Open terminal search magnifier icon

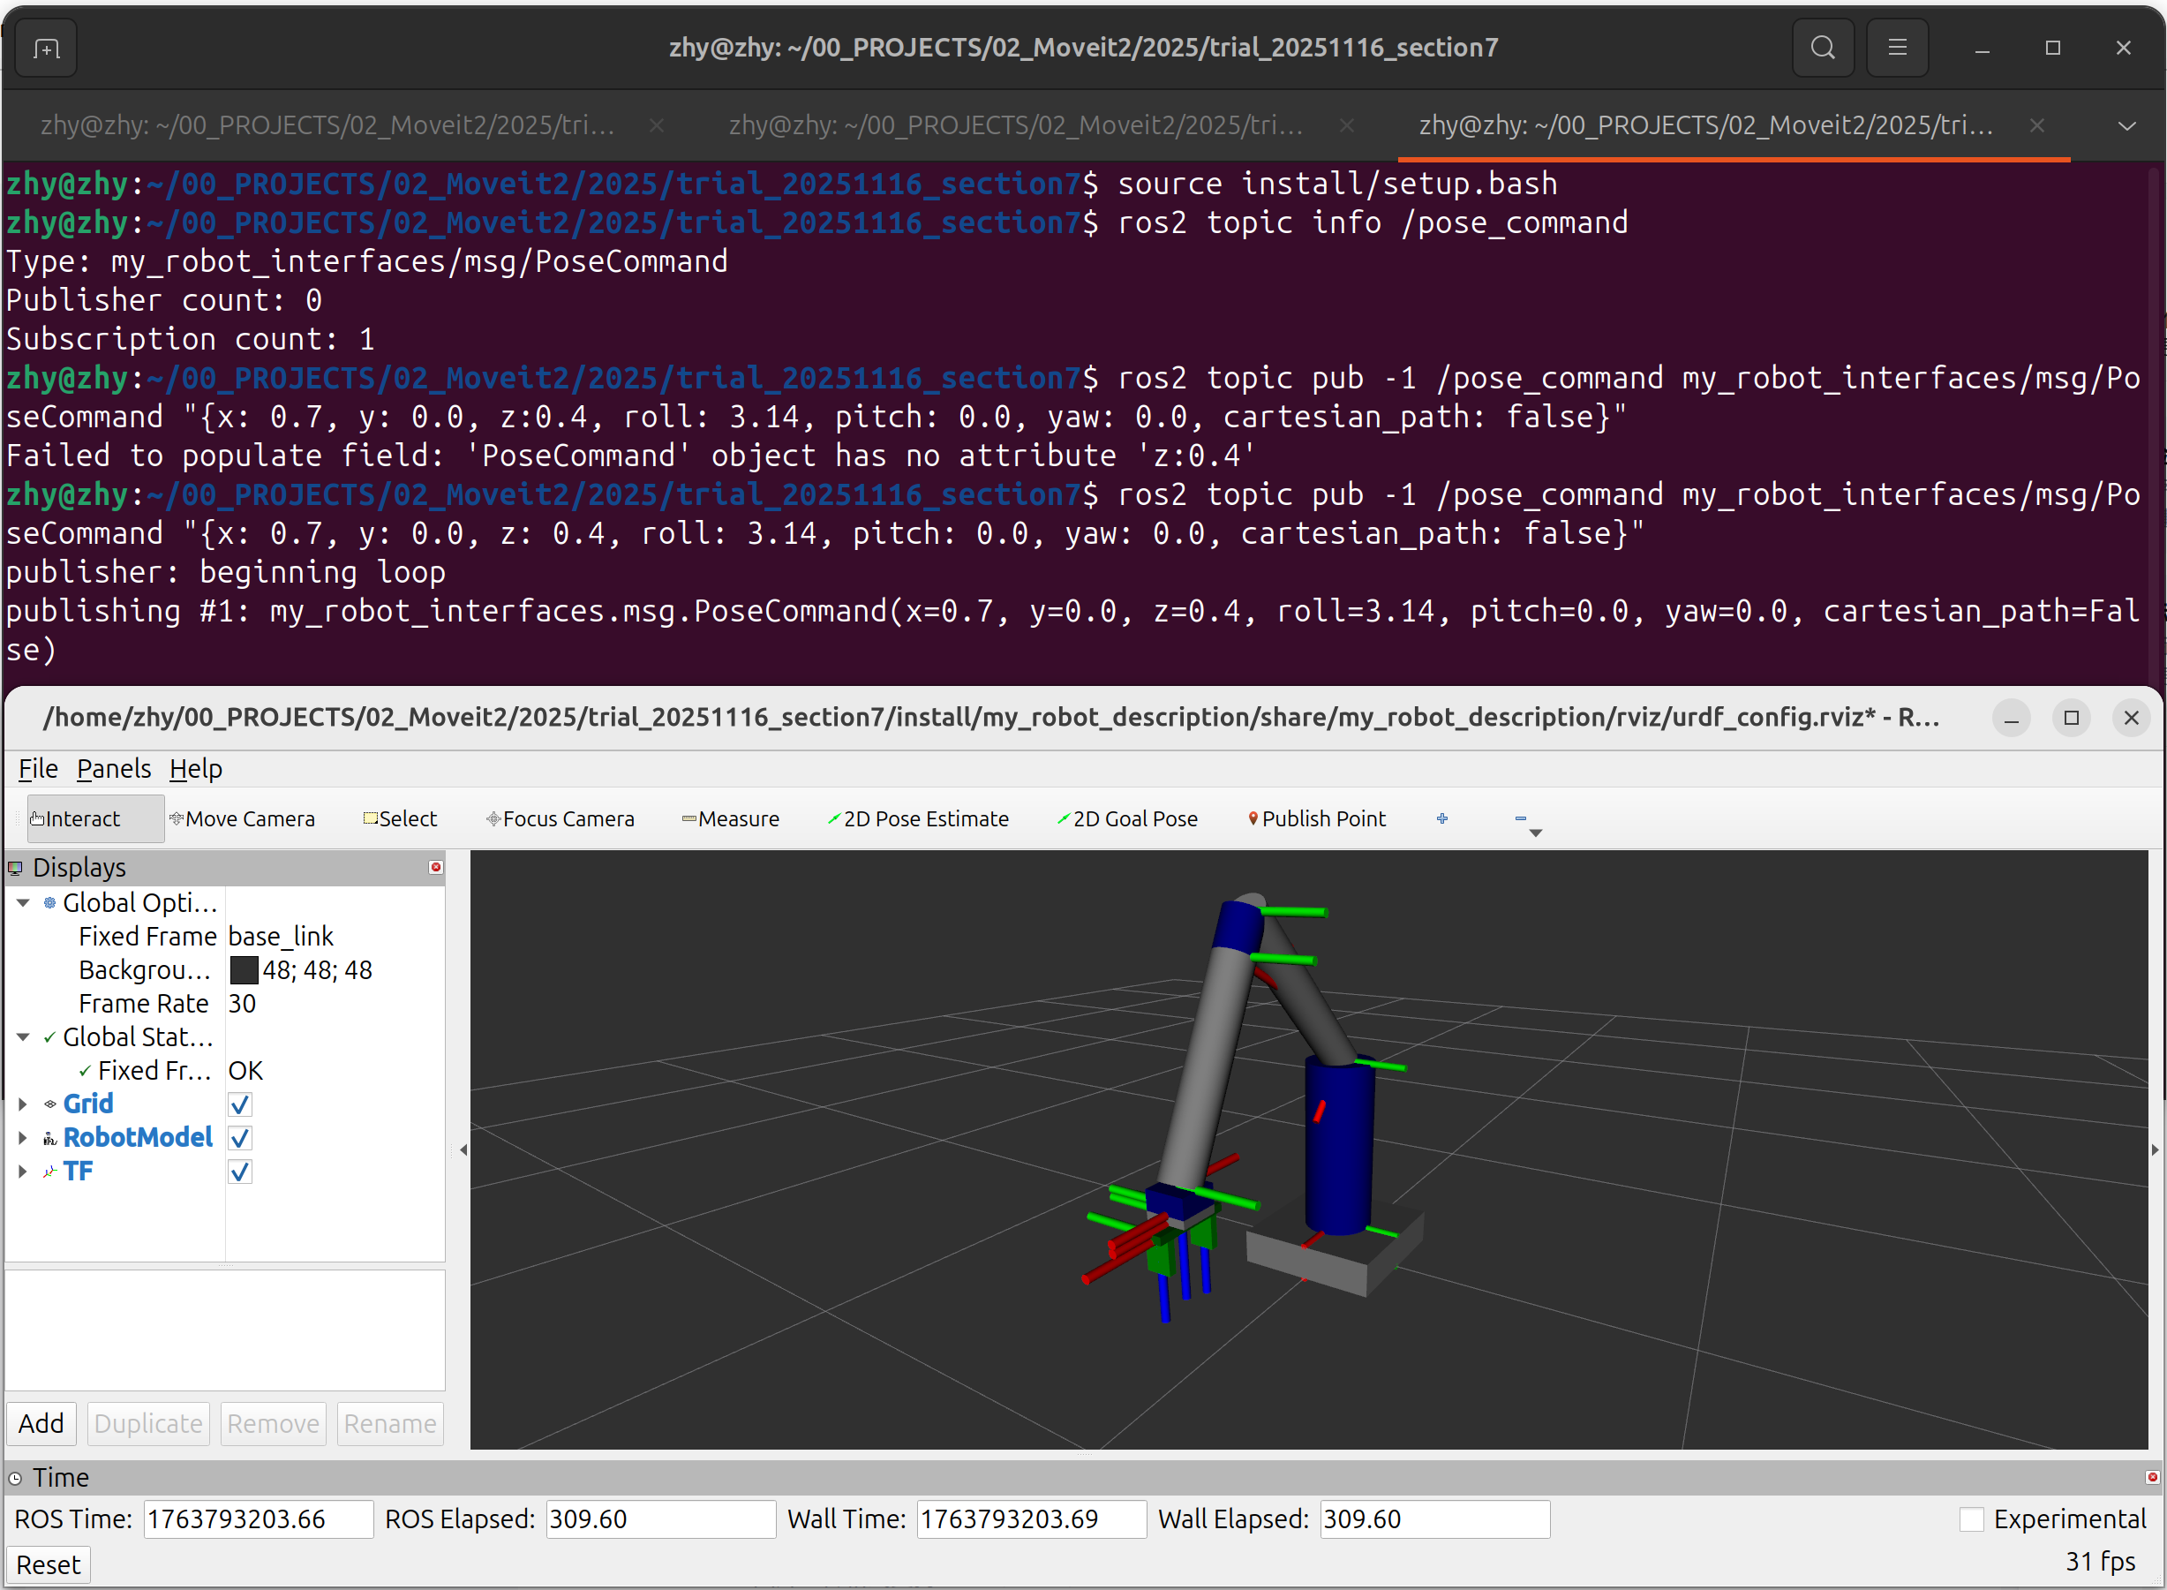point(1822,47)
